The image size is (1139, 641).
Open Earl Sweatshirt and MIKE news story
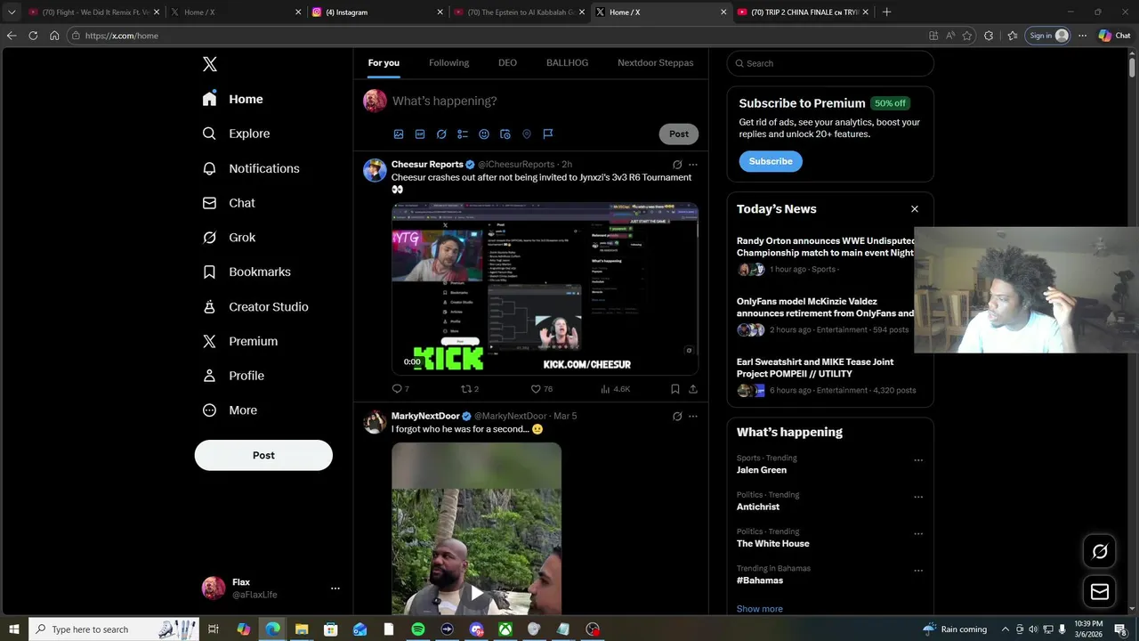click(825, 376)
